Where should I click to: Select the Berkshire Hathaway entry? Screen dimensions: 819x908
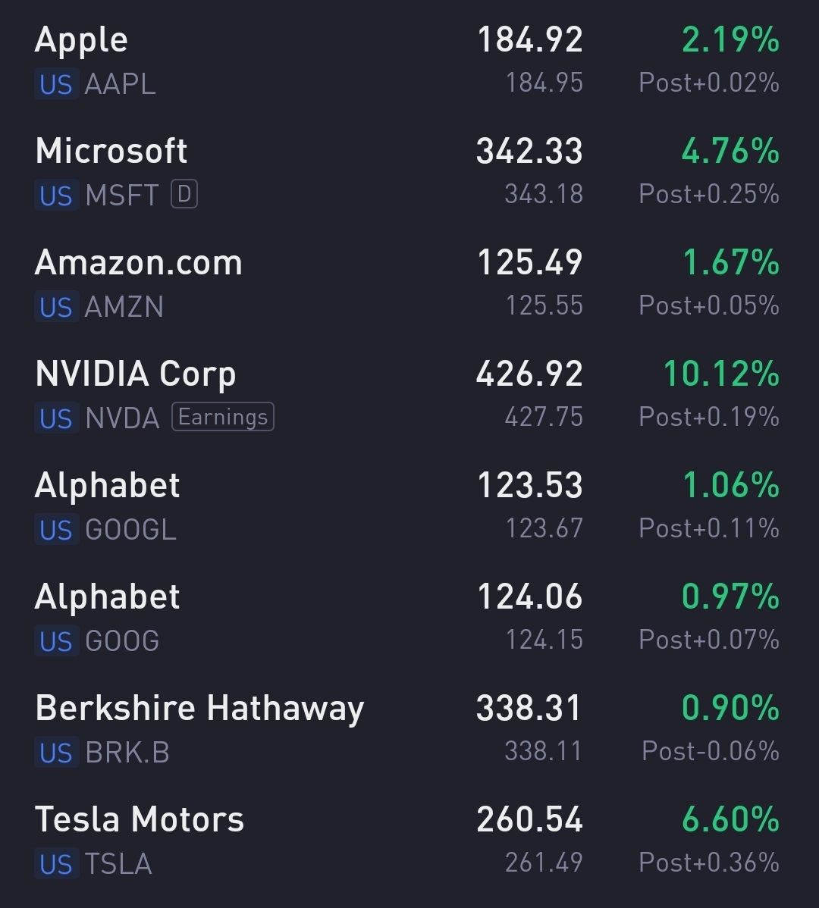pos(199,709)
